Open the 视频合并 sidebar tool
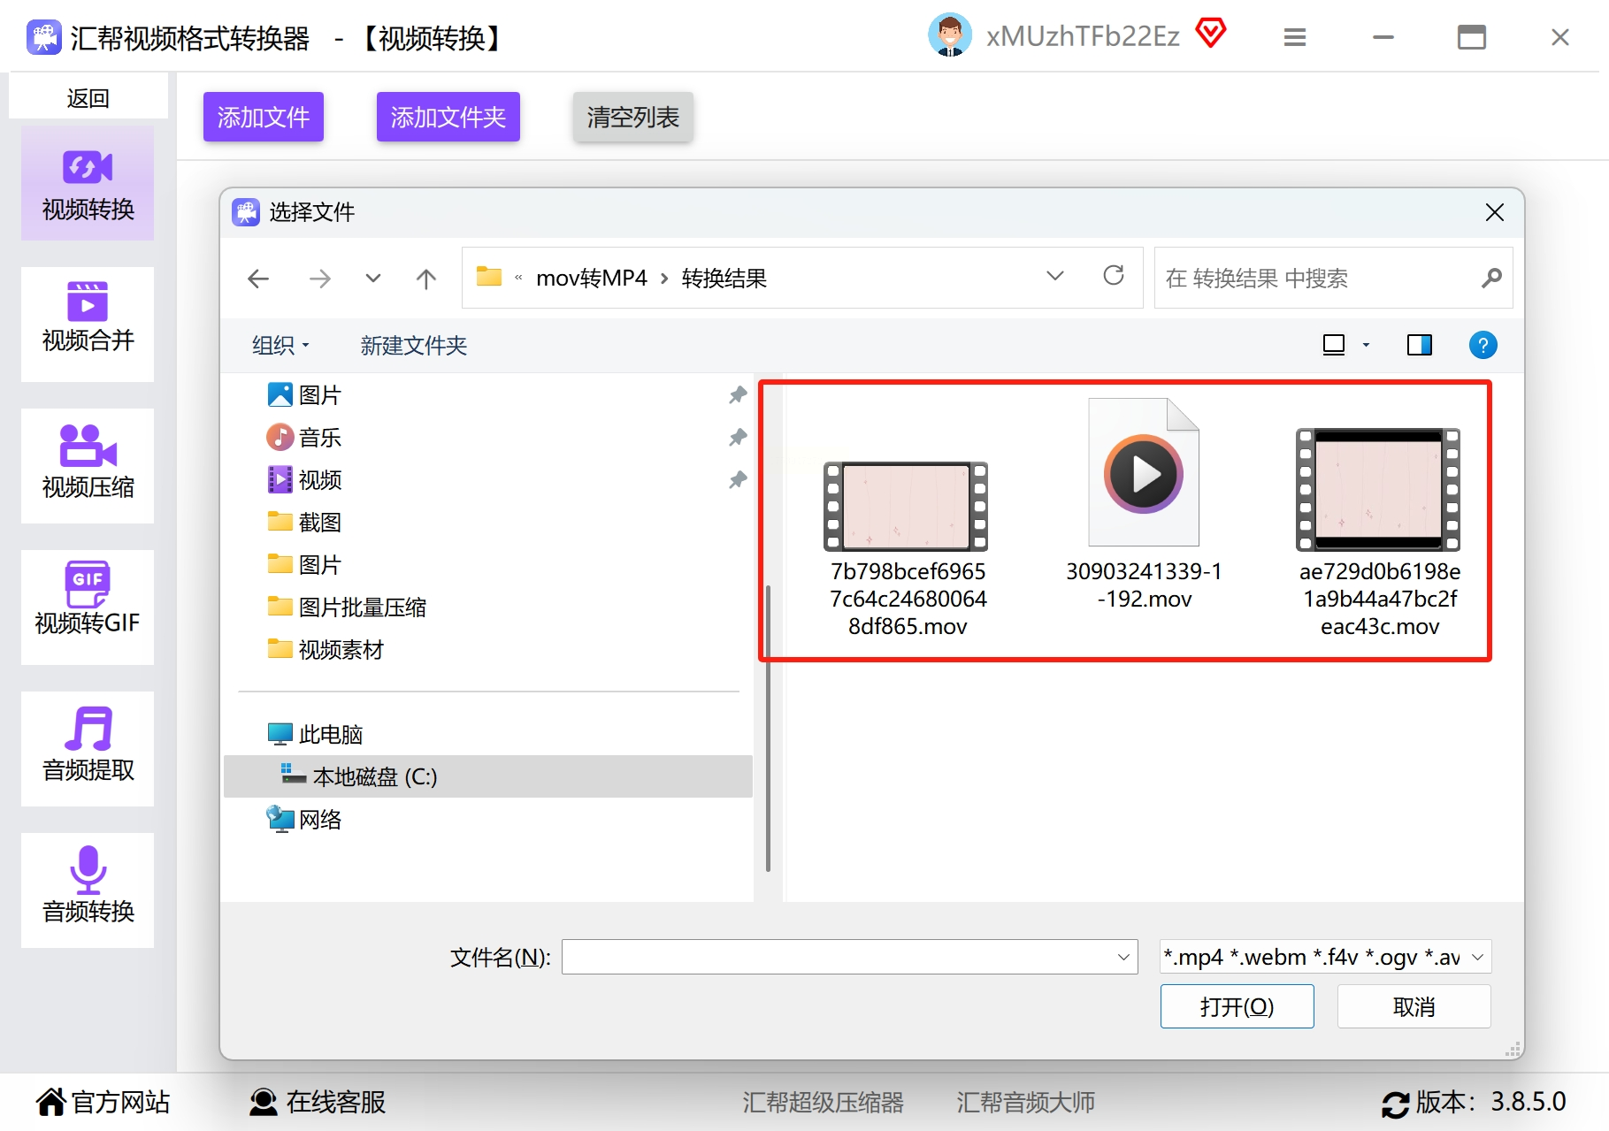Screen dimensions: 1609x1131 (88, 325)
